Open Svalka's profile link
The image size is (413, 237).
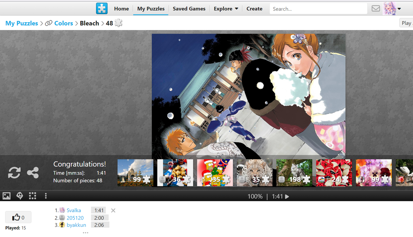(x=74, y=210)
